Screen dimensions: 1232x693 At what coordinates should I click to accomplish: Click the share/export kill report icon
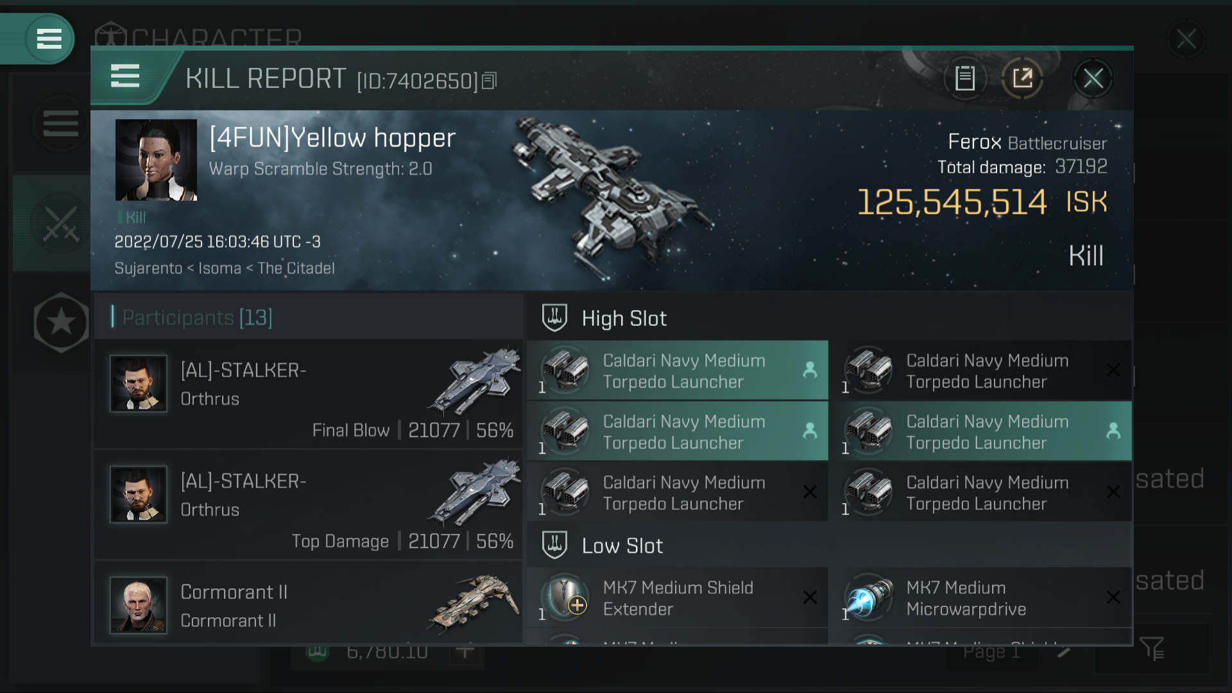[1022, 78]
